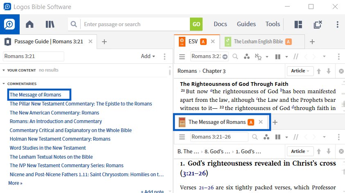Add new tab beside Passage Guide
Viewport: 345px width, 193px height.
(x=104, y=42)
